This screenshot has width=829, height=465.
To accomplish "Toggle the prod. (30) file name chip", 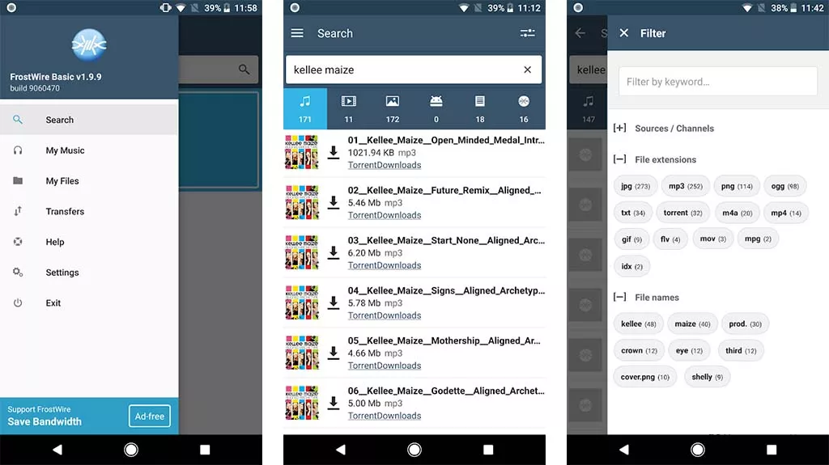I will tap(745, 324).
